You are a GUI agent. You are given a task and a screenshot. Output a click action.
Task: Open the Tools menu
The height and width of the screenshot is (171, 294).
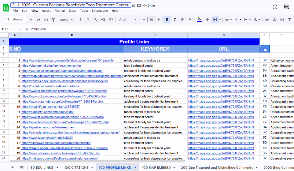84,11
